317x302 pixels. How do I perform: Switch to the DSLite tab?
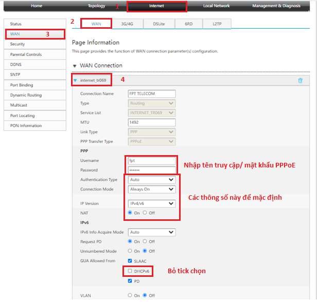point(159,24)
